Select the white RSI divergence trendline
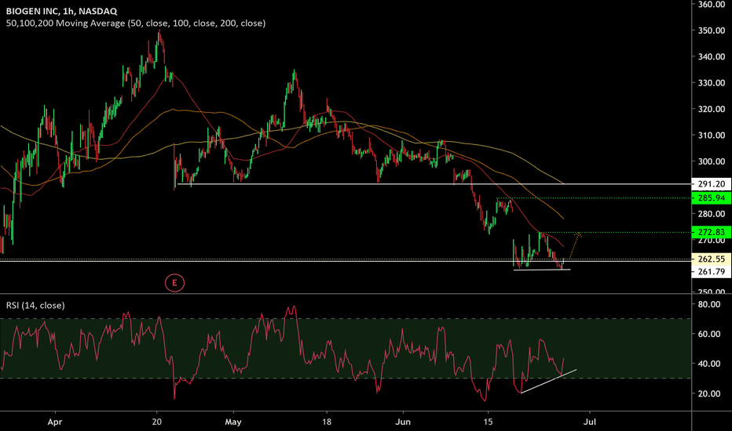Image resolution: width=732 pixels, height=431 pixels. point(548,381)
